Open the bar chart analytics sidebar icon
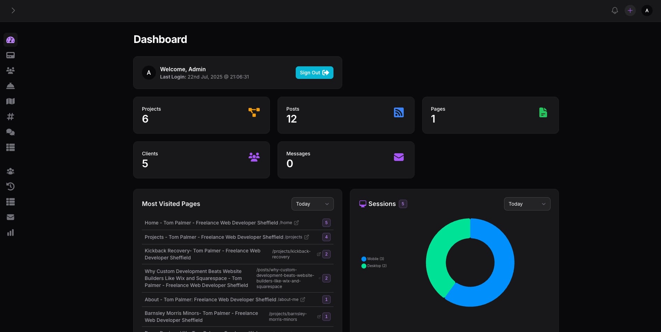This screenshot has height=332, width=661. point(10,233)
